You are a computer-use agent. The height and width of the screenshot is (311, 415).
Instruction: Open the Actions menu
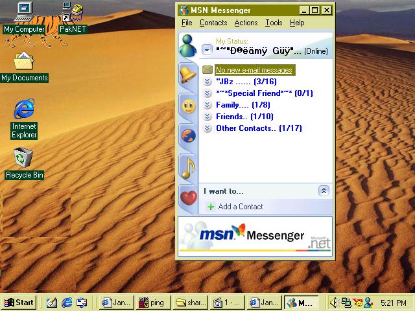point(246,23)
